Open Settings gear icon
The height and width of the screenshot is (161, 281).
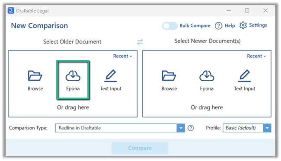click(x=243, y=25)
